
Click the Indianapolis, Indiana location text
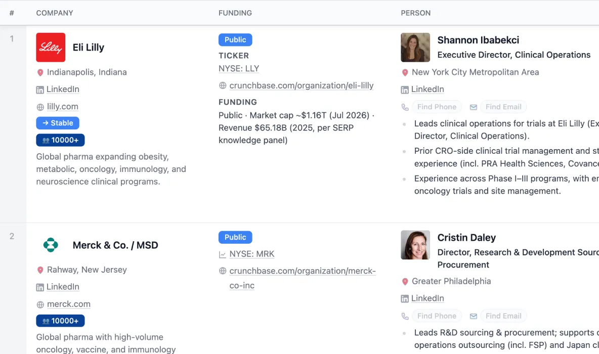[x=87, y=72]
